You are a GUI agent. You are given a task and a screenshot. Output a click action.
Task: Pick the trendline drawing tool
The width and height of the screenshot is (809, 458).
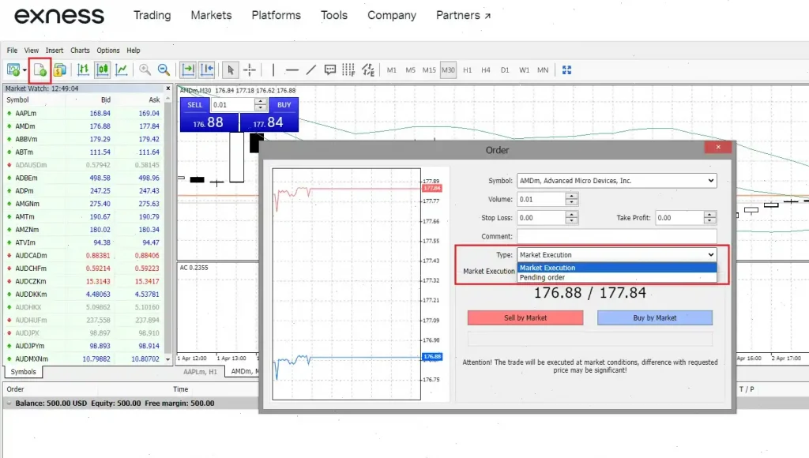click(310, 69)
